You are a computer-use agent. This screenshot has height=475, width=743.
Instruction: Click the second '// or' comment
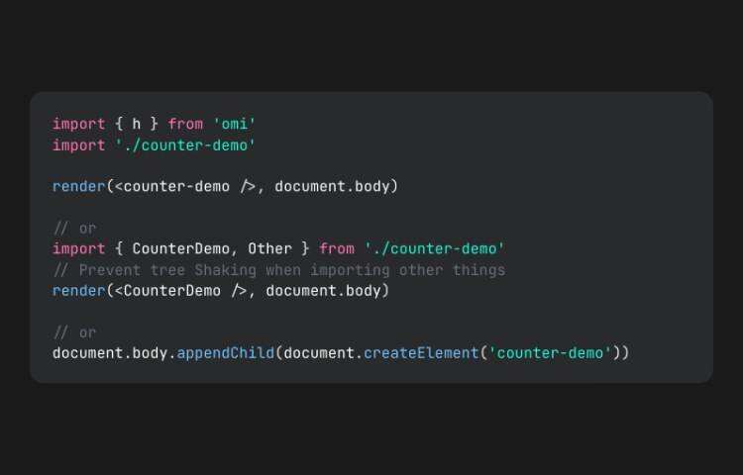(74, 332)
